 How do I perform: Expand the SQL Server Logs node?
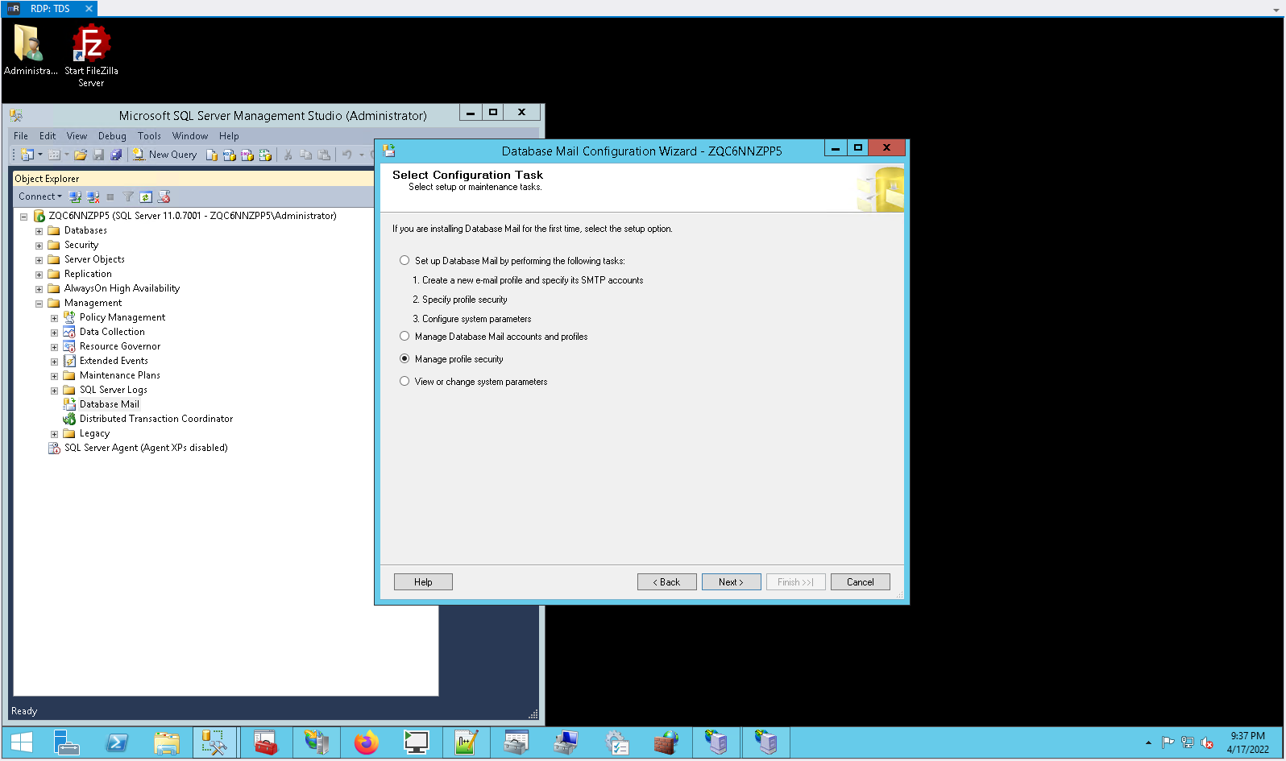54,391
